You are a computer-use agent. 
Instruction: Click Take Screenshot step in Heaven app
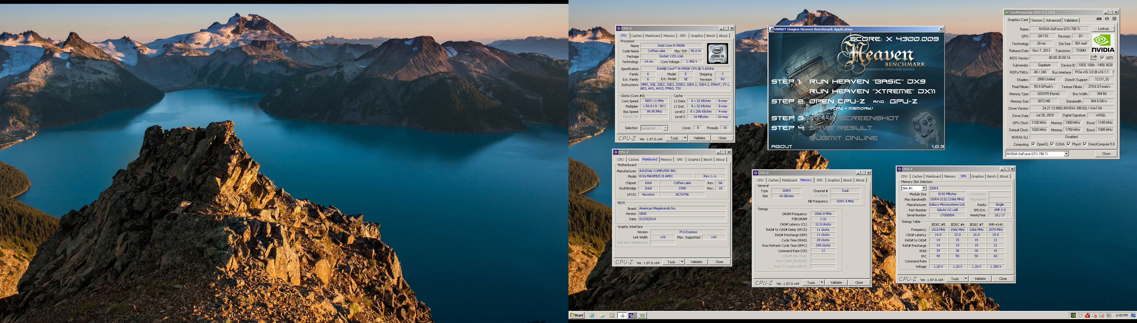(854, 118)
